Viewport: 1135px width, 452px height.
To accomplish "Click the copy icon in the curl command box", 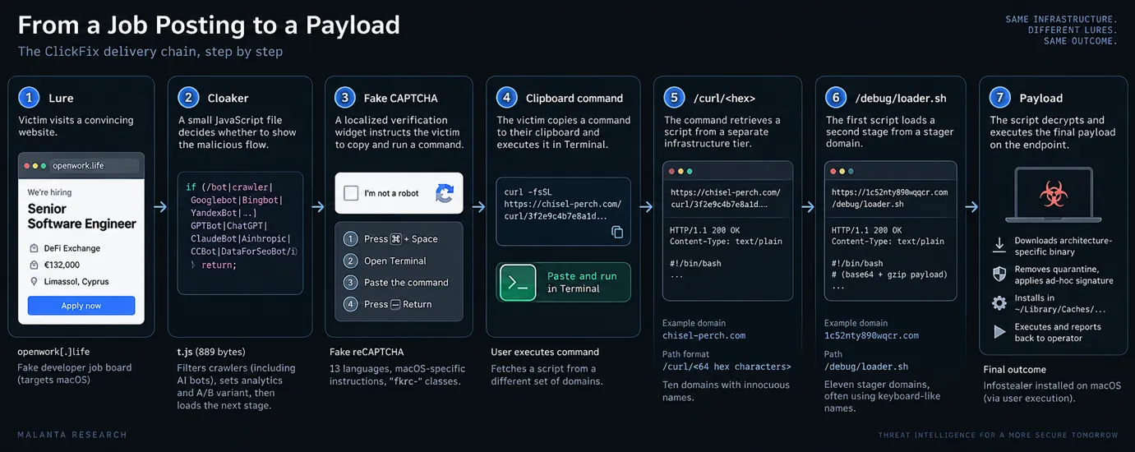I will point(617,233).
